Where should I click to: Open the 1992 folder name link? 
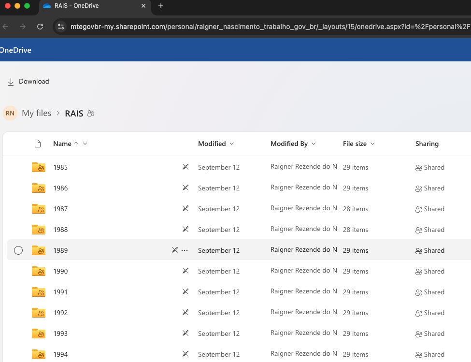60,313
